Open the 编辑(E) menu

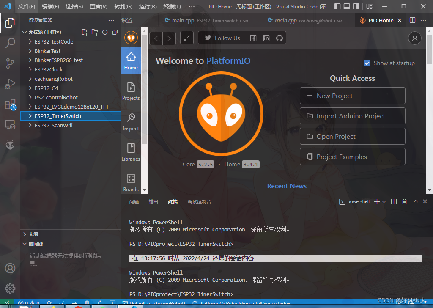(50, 6)
